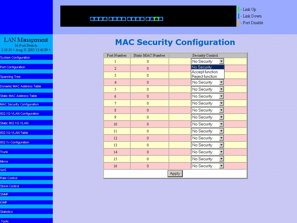Choose 'Reject function' in the open dropdown
297x223 pixels.
pyautogui.click(x=204, y=77)
